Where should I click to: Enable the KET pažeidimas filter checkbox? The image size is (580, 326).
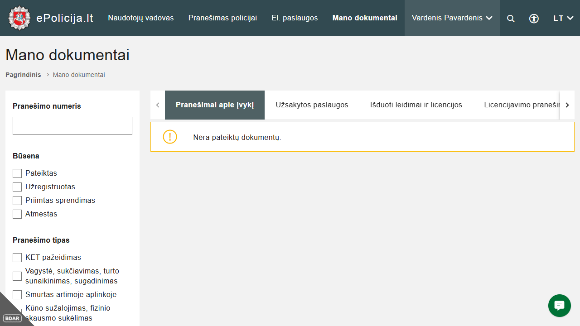(17, 258)
